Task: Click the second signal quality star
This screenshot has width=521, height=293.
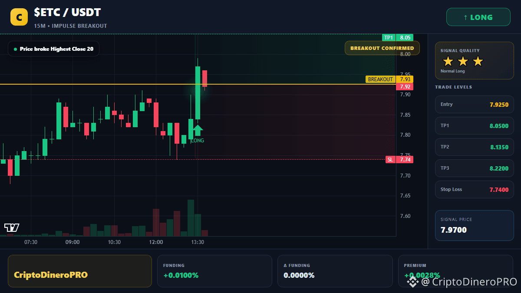Action: click(x=463, y=61)
